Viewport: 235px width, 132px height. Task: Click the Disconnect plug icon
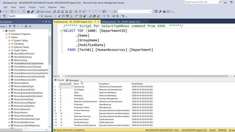click(14, 26)
